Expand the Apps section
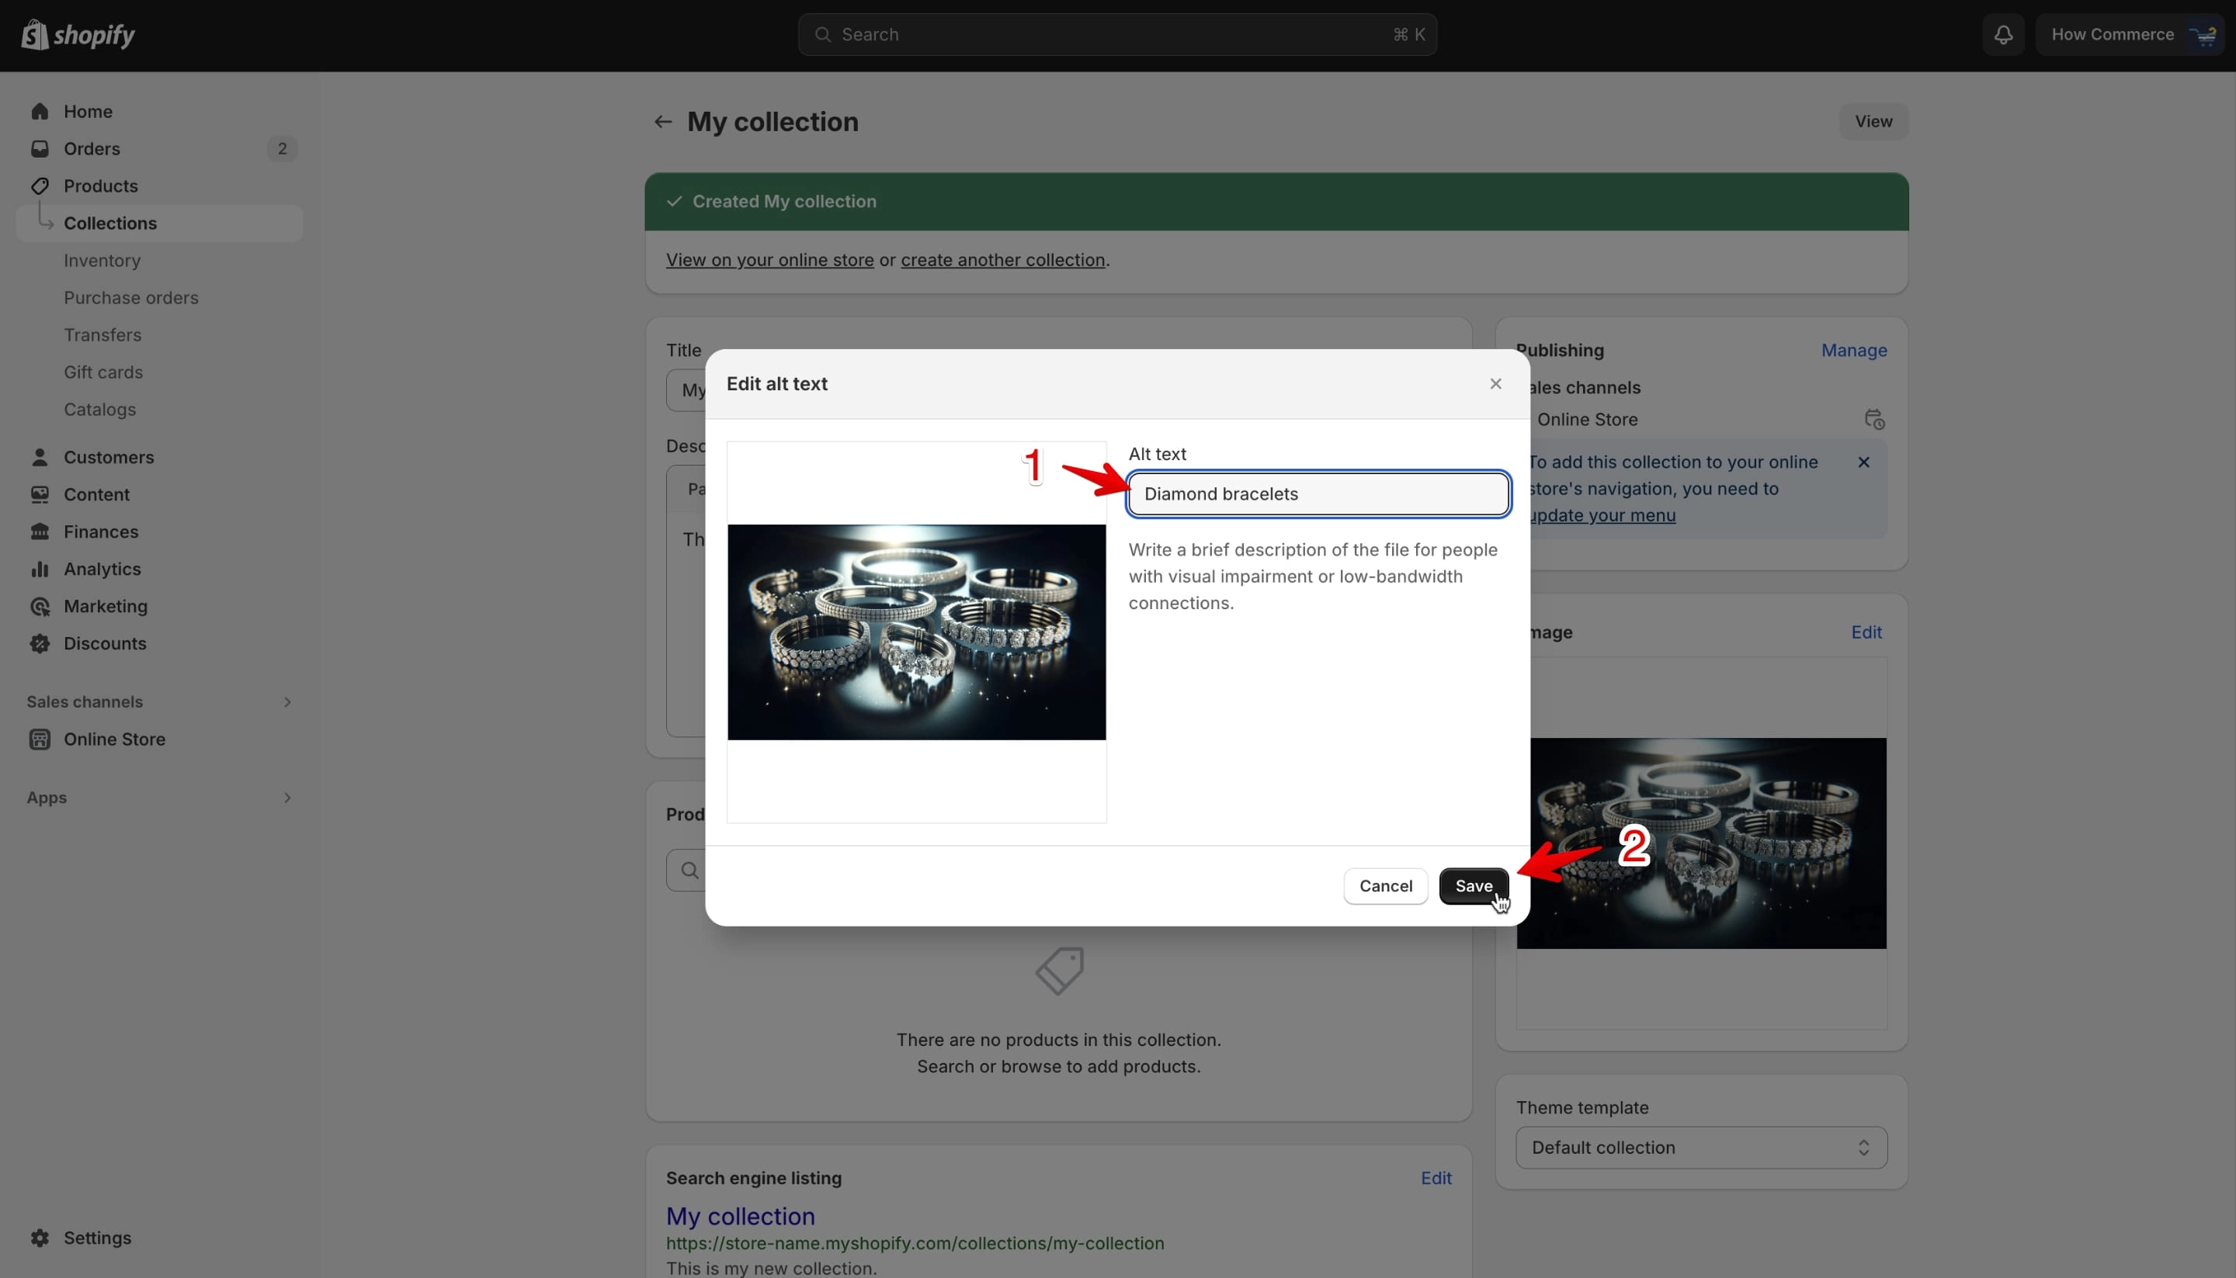Image resolution: width=2236 pixels, height=1278 pixels. pos(287,798)
